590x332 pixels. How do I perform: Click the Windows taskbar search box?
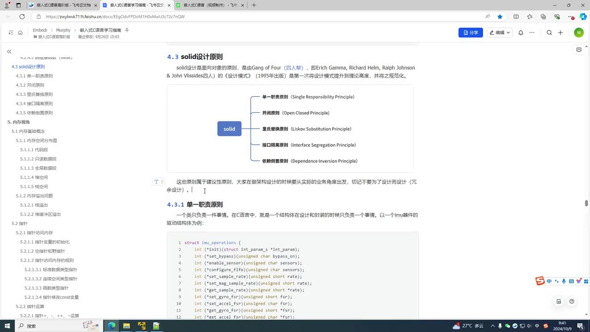(x=58, y=326)
